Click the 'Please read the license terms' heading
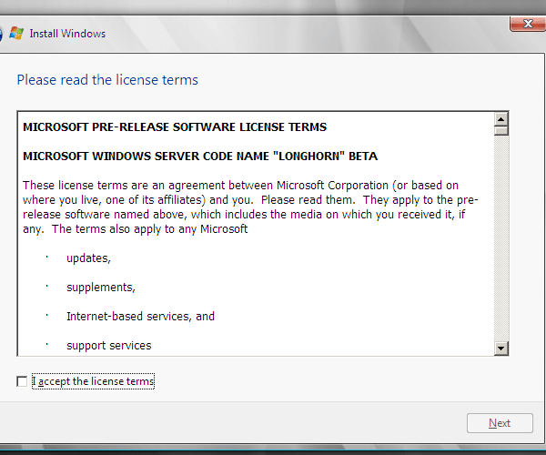Viewport: 546px width, 455px height. pyautogui.click(x=107, y=80)
